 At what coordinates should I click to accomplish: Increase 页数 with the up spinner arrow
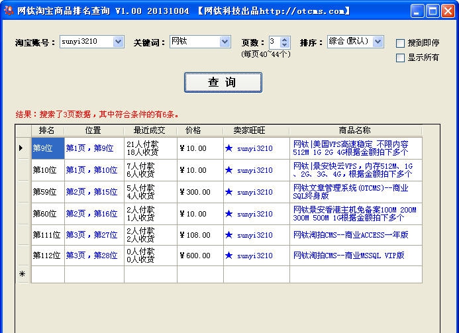285,40
